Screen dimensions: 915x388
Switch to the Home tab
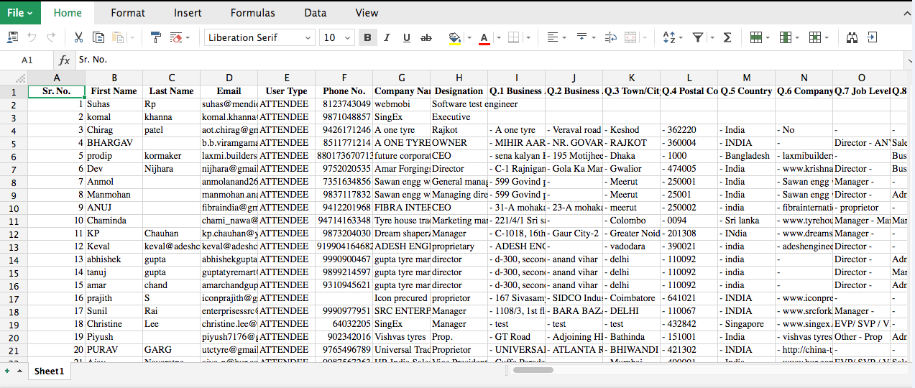pos(68,13)
